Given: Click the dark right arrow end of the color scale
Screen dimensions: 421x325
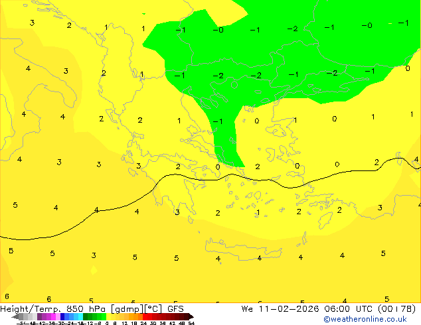Looking at the screenshot, I should tap(191, 316).
